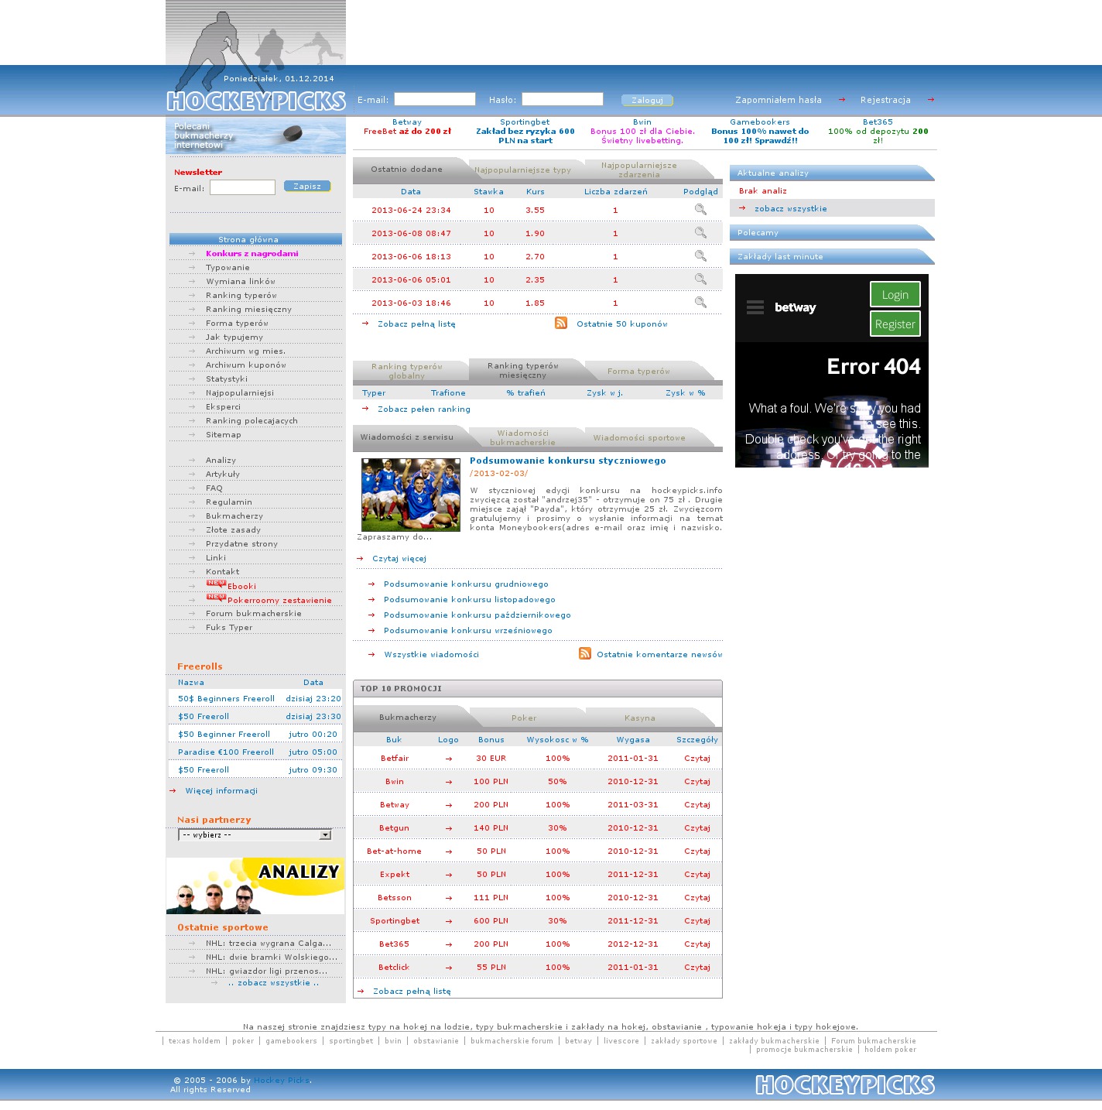
Task: Click the Betway logo arrow in promo table
Action: (449, 805)
